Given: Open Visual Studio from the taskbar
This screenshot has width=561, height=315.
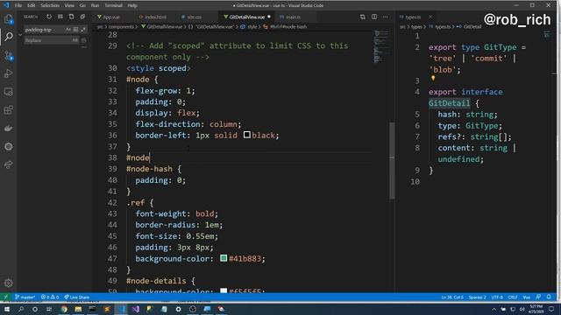Looking at the screenshot, I should (135, 309).
